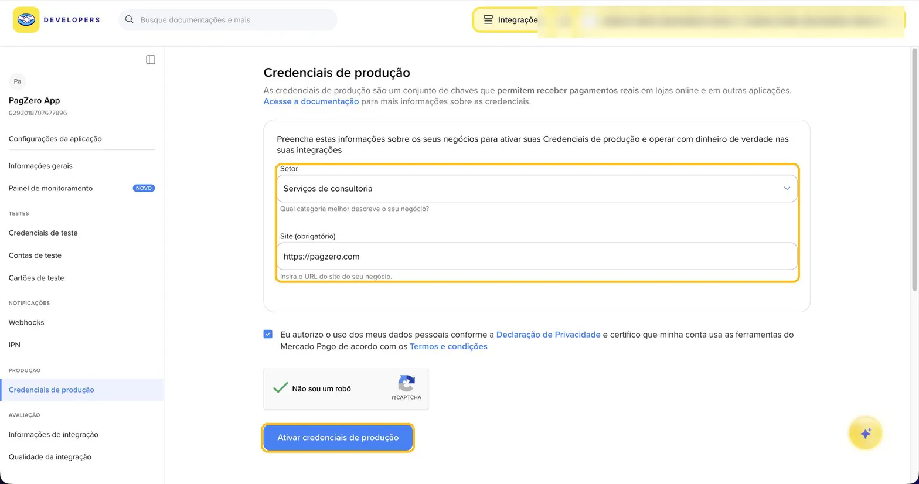This screenshot has width=919, height=484.
Task: Follow the Acesse a documentação link
Action: pyautogui.click(x=311, y=101)
